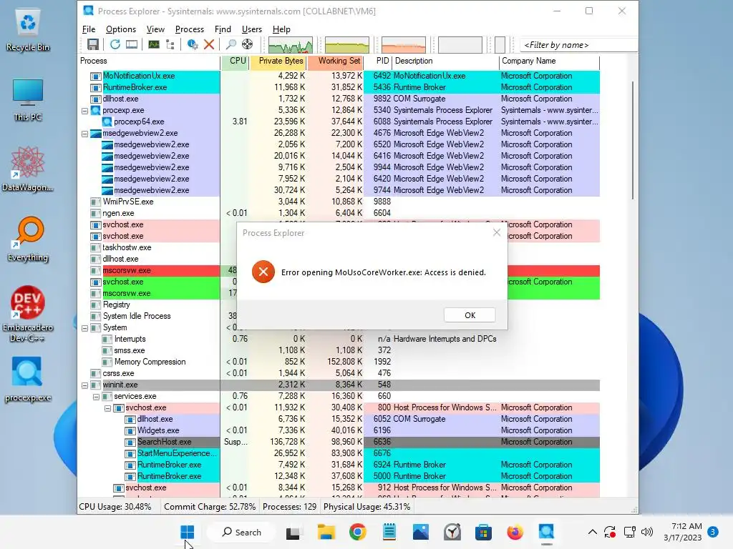Sort by the Process column header

click(149, 61)
